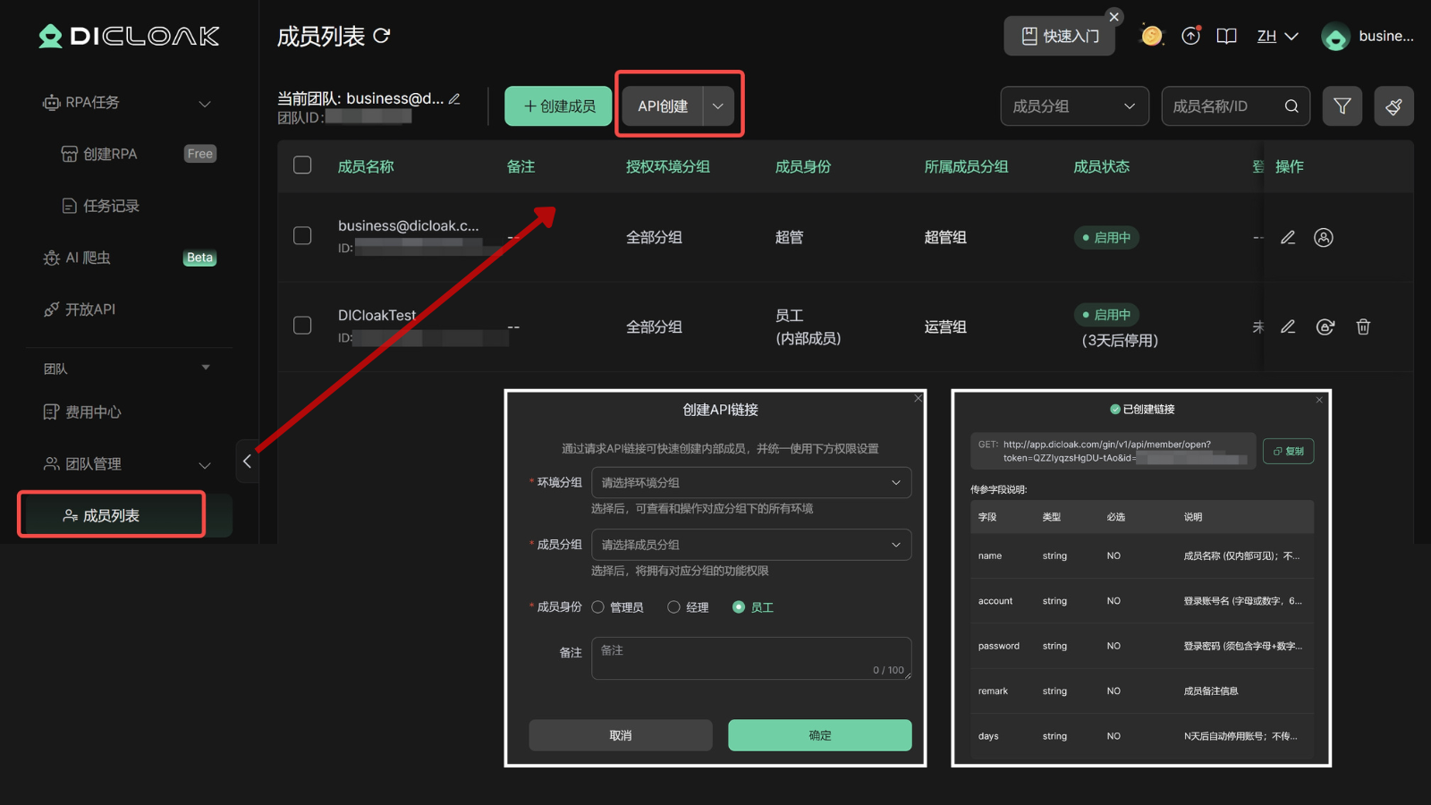Click the 备注 textarea
The height and width of the screenshot is (805, 1431).
pyautogui.click(x=751, y=658)
